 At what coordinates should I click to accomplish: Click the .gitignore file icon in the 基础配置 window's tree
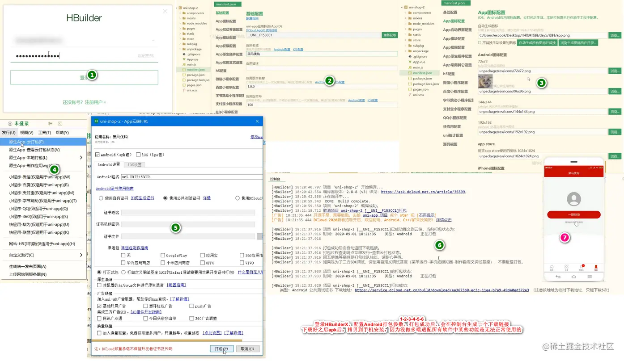pos(184,54)
